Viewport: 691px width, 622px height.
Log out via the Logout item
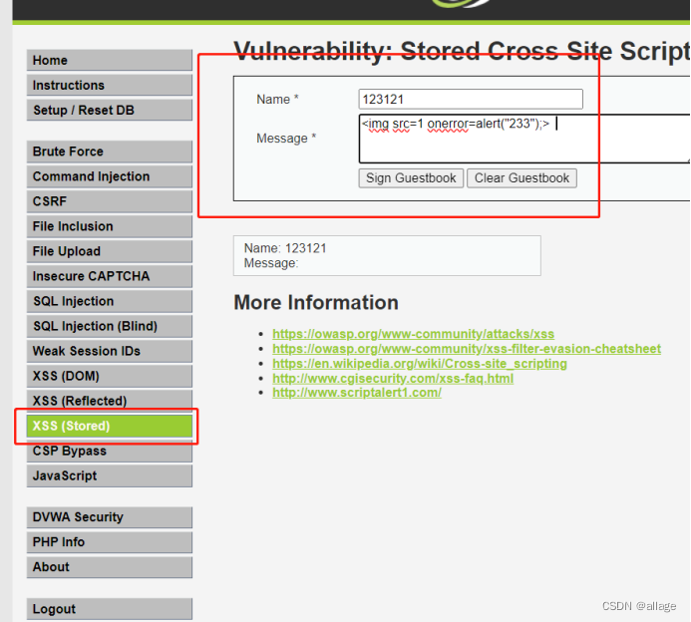110,609
